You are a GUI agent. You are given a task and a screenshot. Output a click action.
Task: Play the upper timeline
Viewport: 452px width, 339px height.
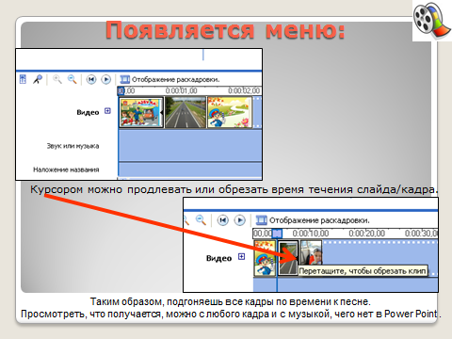pyautogui.click(x=106, y=79)
